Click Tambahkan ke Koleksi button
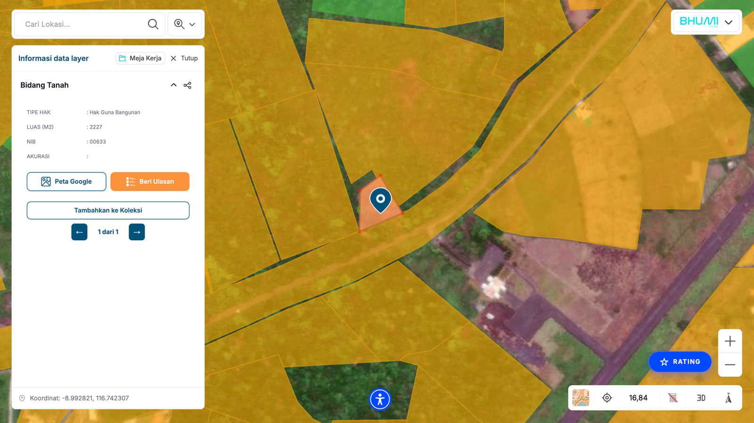Screen dimensions: 754x423 point(108,211)
